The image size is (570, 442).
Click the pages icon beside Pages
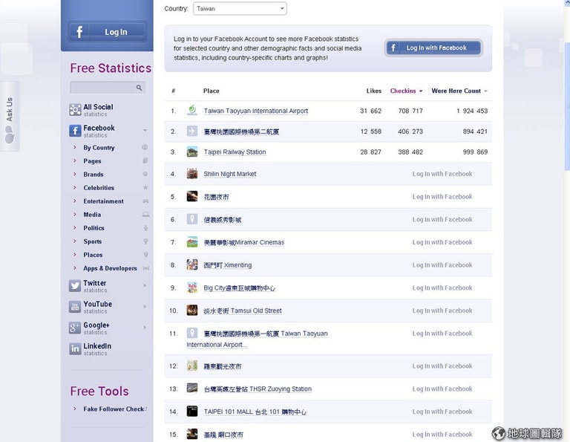[145, 160]
